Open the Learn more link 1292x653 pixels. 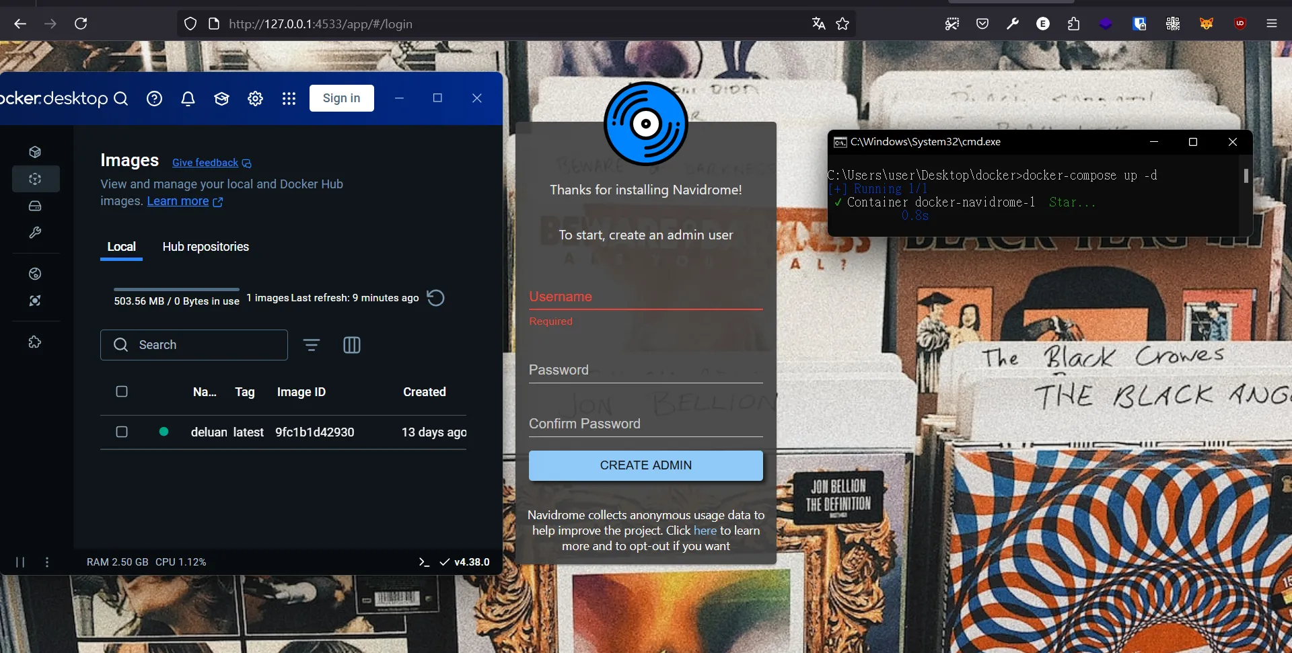coord(184,201)
